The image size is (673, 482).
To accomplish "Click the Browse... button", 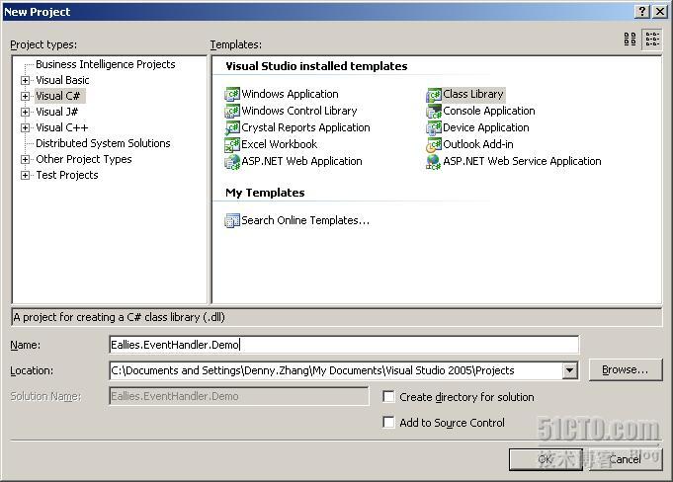I will tap(626, 370).
